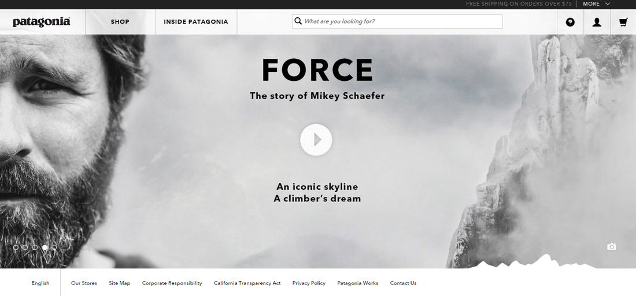This screenshot has height=296, width=636.
Task: Open California Transparency Act link
Action: pos(247,283)
